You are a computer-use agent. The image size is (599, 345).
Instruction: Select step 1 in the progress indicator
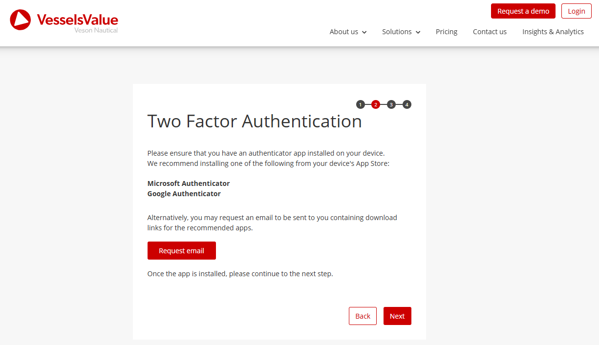pos(361,104)
